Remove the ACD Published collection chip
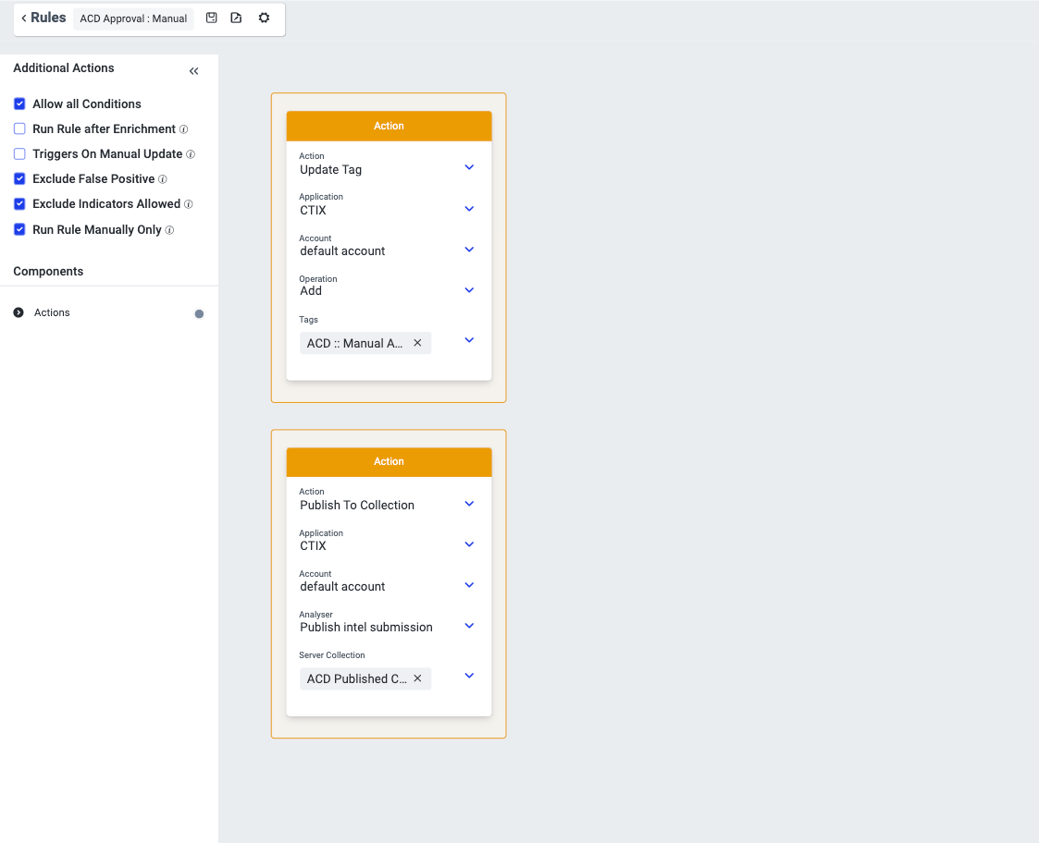The image size is (1039, 843). tap(417, 678)
